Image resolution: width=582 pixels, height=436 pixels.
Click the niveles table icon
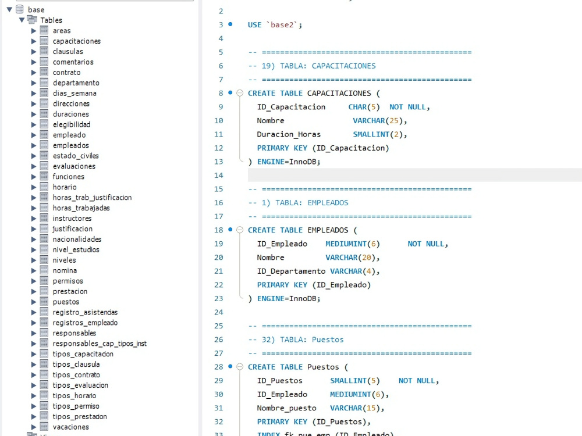coord(44,260)
